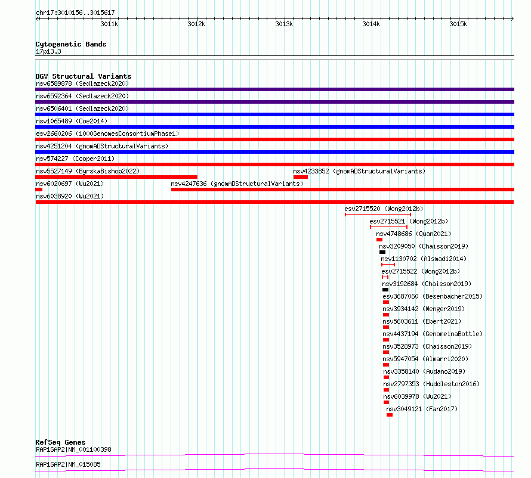Screen dimensions: 531x478
Task: Click the nsv3528973 (Chaisson2019) label
Action: [x=427, y=346]
